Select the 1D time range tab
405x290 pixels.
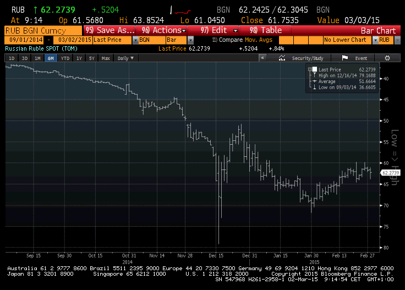point(12,58)
